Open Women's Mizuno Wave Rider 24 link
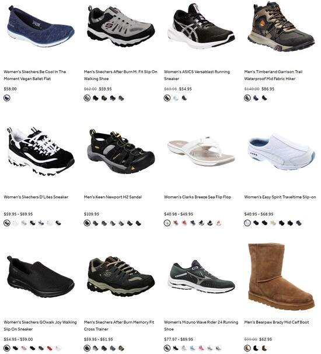Image resolution: width=321 pixels, height=354 pixels. click(201, 325)
